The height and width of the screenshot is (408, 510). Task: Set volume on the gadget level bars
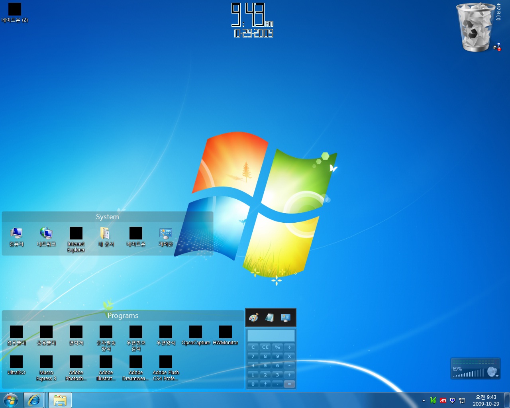click(469, 373)
